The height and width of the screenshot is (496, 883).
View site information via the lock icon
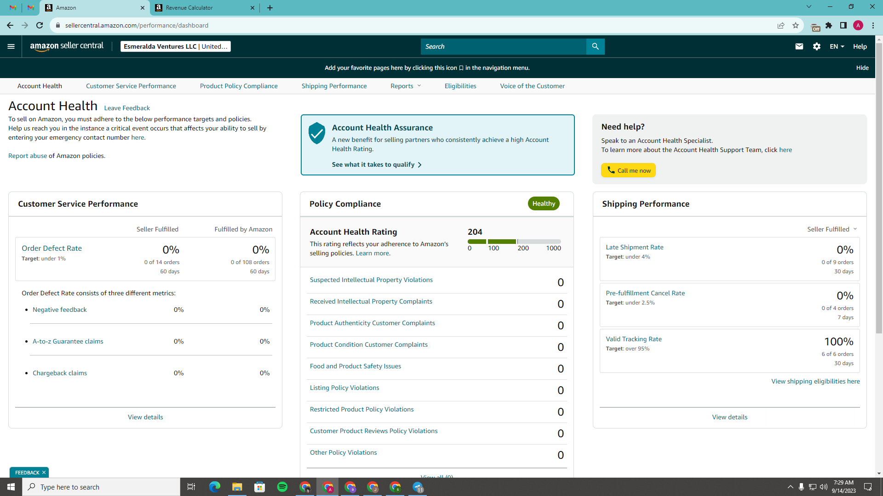[x=57, y=26]
